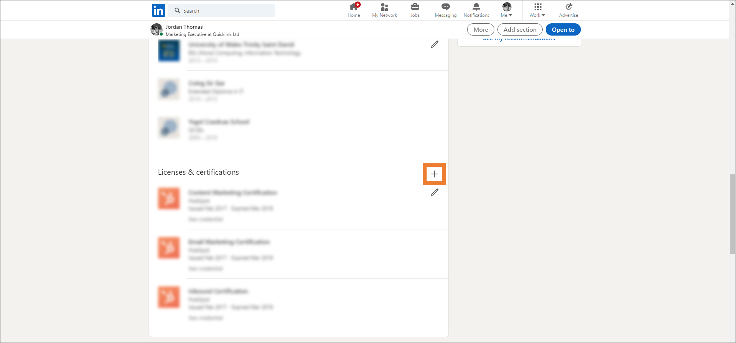Click the university logo thumbnail in education

(x=169, y=50)
